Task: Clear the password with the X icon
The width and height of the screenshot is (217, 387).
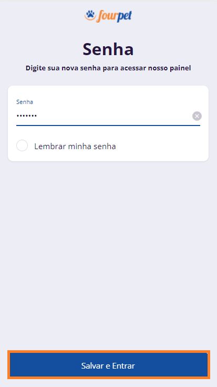Action: point(197,116)
